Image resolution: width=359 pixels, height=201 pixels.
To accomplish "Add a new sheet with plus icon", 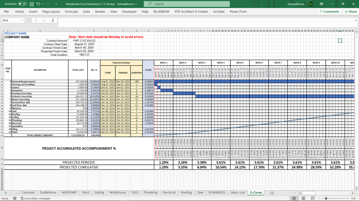I will 272,193.
